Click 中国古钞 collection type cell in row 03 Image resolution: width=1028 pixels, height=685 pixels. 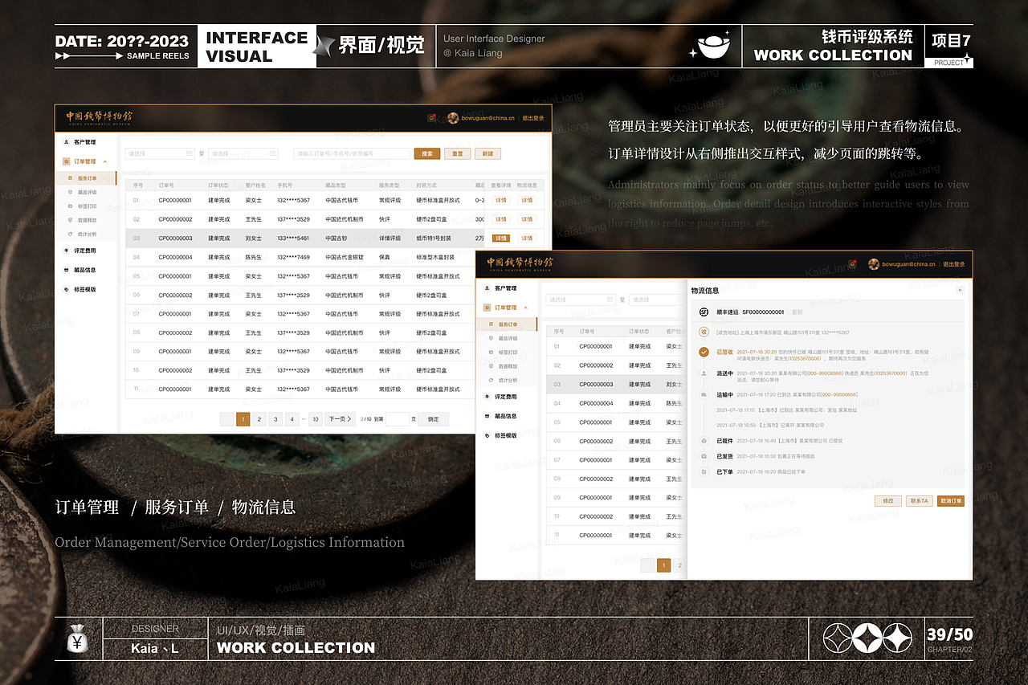click(337, 239)
